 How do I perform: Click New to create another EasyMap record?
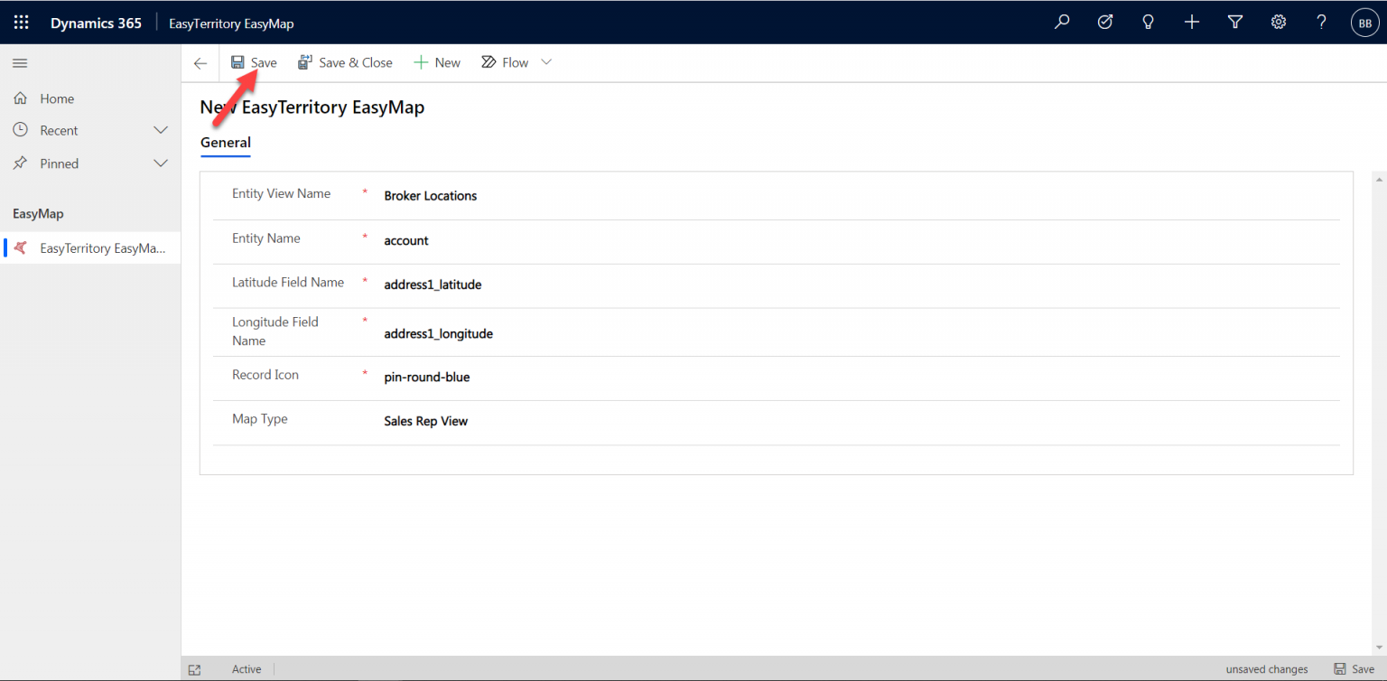[x=437, y=61]
